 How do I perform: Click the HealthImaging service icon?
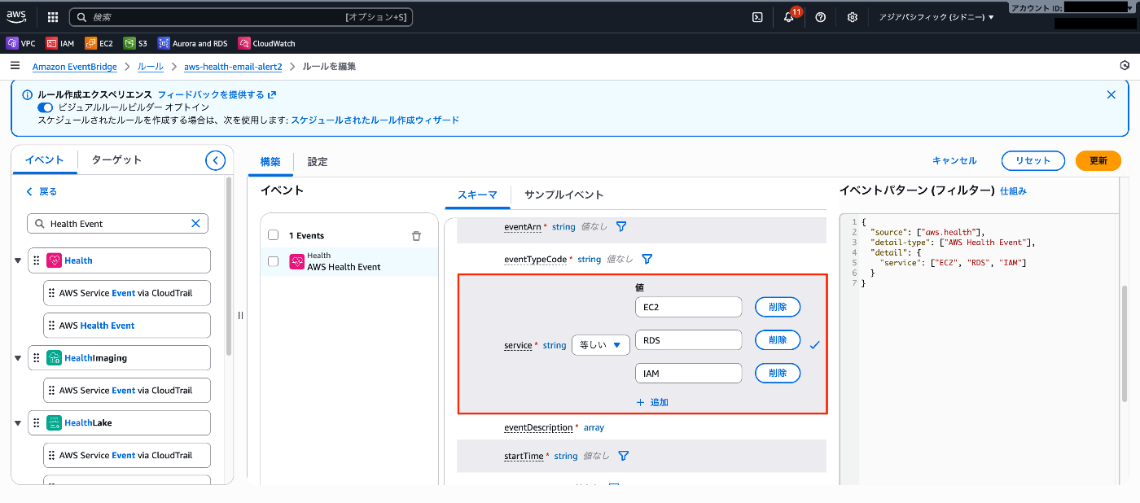(55, 358)
